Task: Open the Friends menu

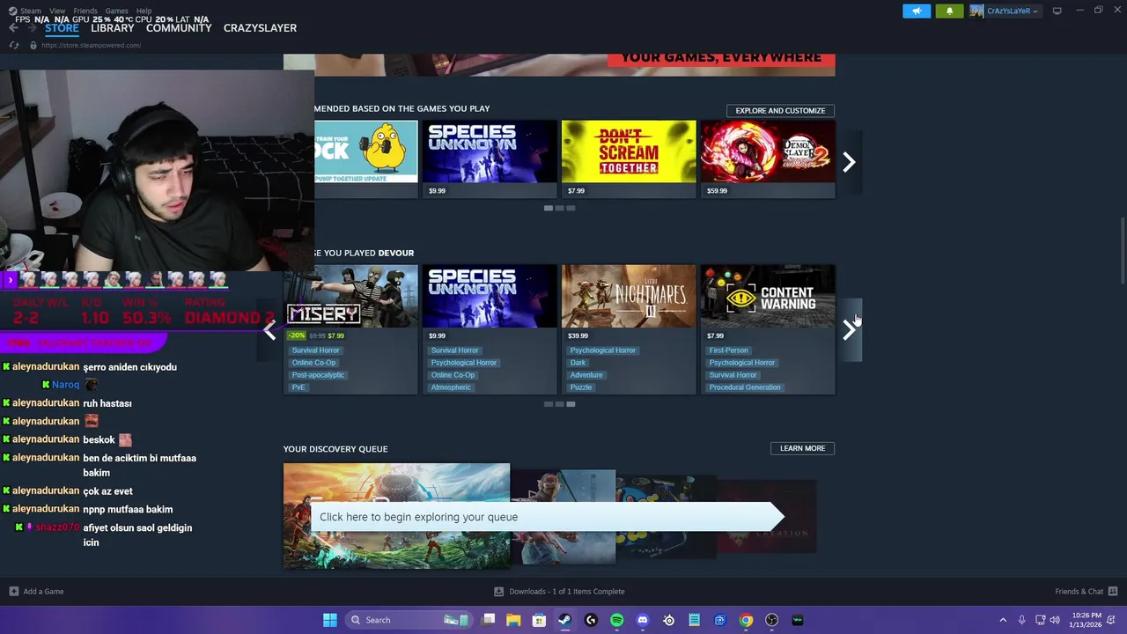Action: click(85, 11)
